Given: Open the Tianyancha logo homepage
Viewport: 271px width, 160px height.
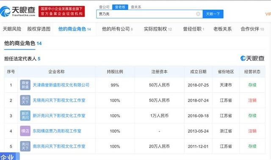Looking at the screenshot, I should pyautogui.click(x=18, y=11).
